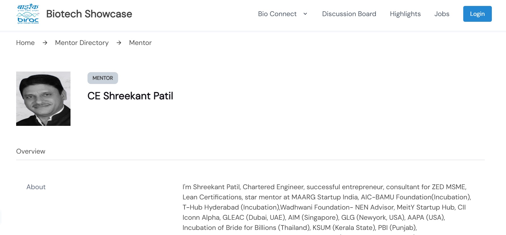Click the Hindi text in BIRAC logo
The image size is (506, 235).
28,7
